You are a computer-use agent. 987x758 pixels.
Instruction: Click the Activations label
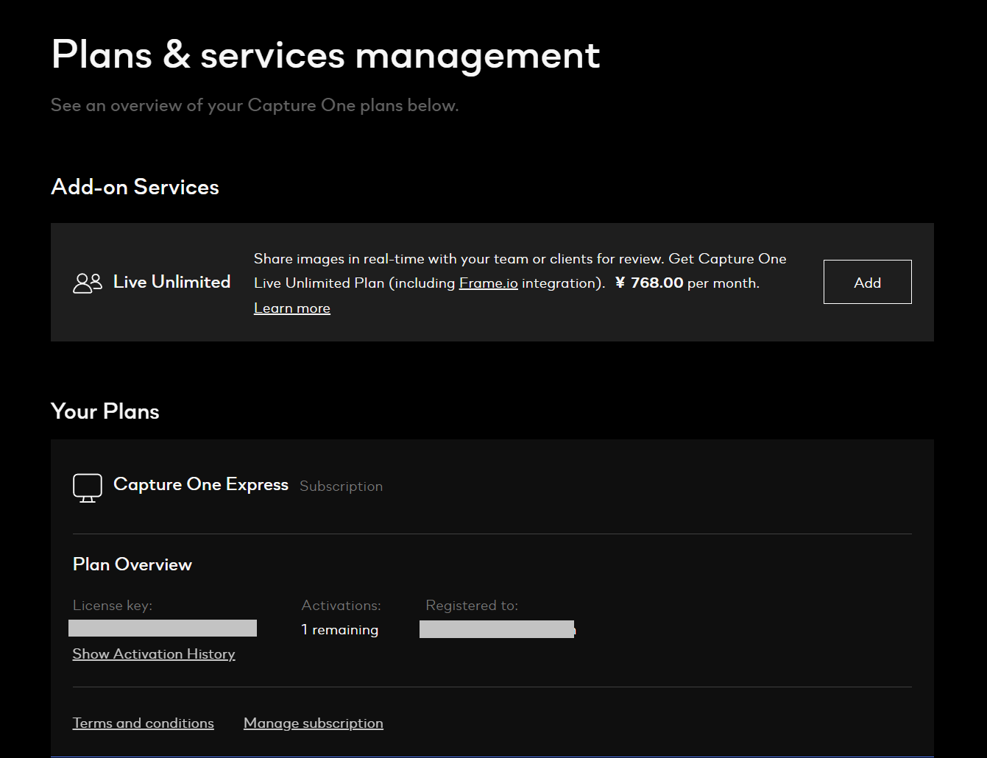342,606
